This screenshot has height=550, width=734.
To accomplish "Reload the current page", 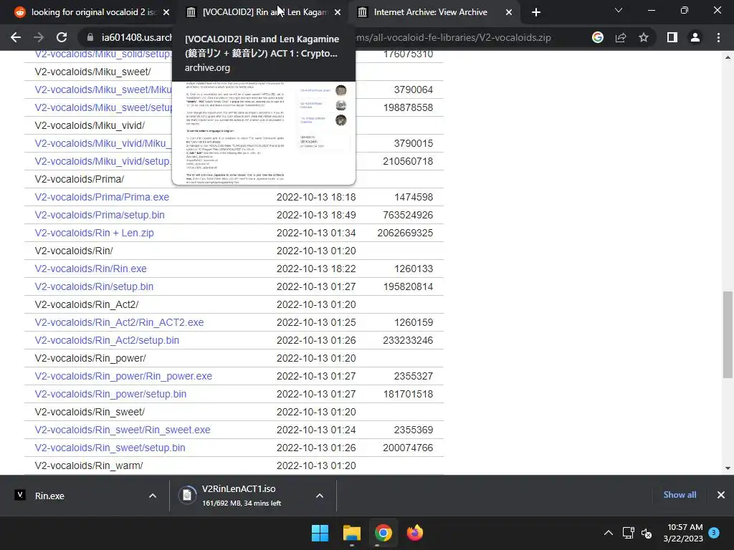I will (x=62, y=37).
